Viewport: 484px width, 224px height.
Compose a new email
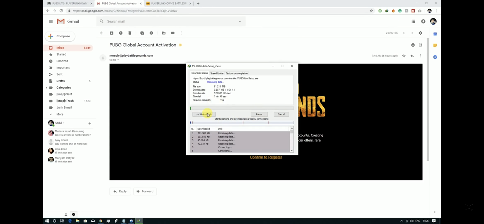tap(60, 36)
